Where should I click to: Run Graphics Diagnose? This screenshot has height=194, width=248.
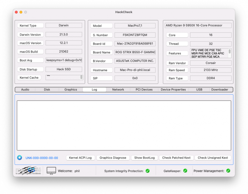pyautogui.click(x=113, y=158)
